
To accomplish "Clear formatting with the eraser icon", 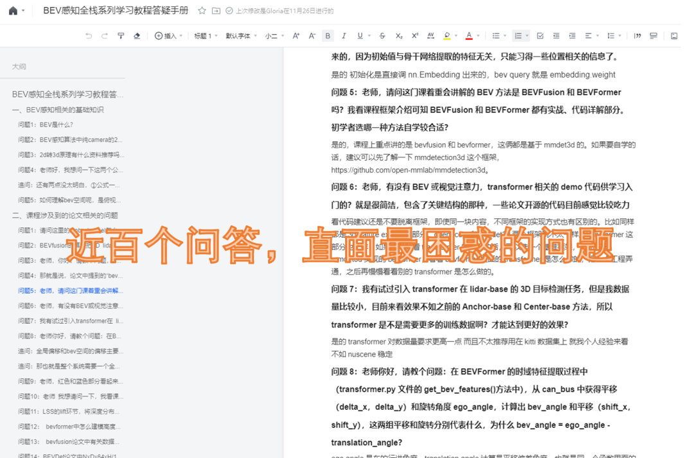I will pos(137,36).
